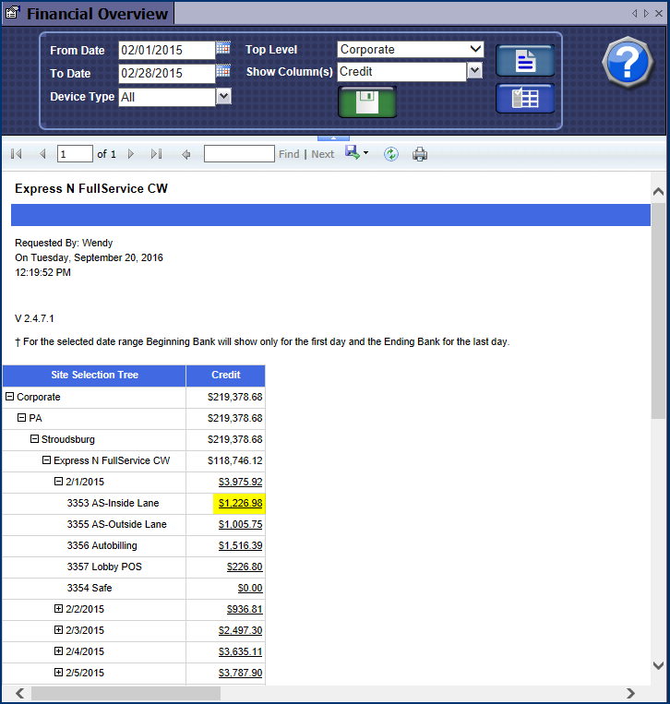Image resolution: width=670 pixels, height=704 pixels.
Task: Click the blue report table layout icon
Action: [524, 98]
